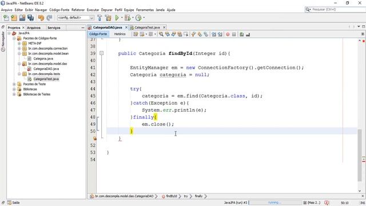The height and width of the screenshot is (206, 366).
Task: Click the red notifications icon in status bar
Action: coord(327,203)
